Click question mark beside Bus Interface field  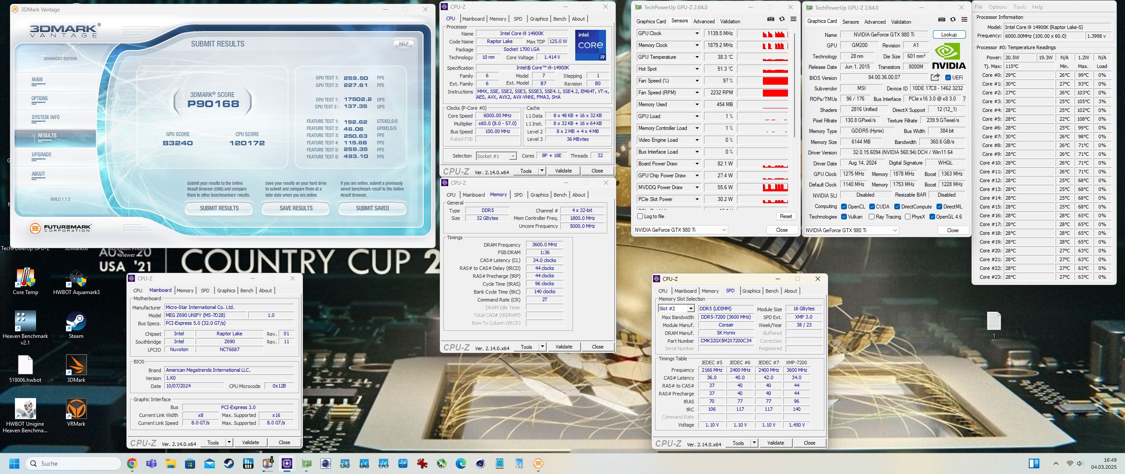click(x=964, y=99)
